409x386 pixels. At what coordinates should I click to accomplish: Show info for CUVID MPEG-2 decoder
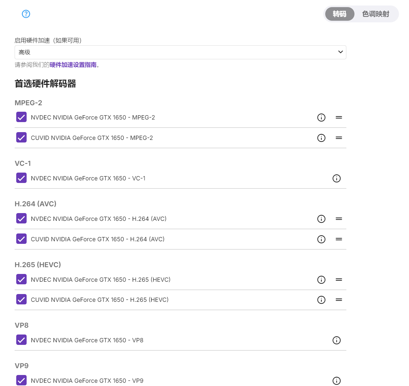pyautogui.click(x=321, y=138)
